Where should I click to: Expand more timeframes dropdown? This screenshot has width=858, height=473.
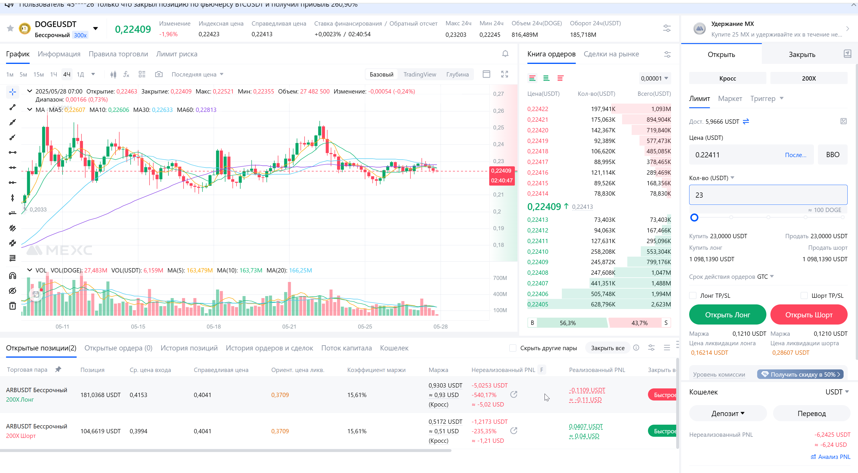point(93,74)
